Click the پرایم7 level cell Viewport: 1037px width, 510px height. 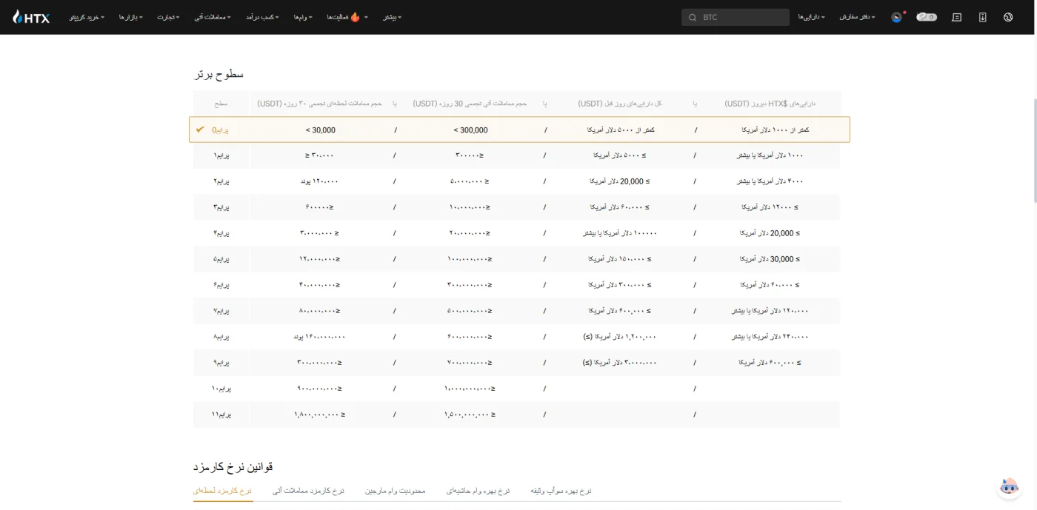[221, 311]
